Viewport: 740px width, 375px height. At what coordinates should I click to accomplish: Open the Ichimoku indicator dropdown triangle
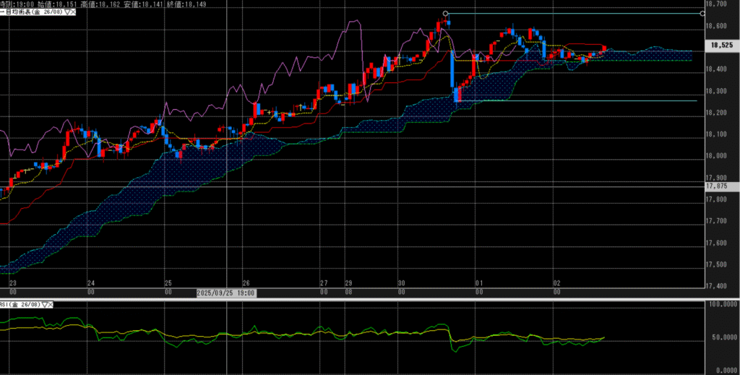[x=66, y=12]
